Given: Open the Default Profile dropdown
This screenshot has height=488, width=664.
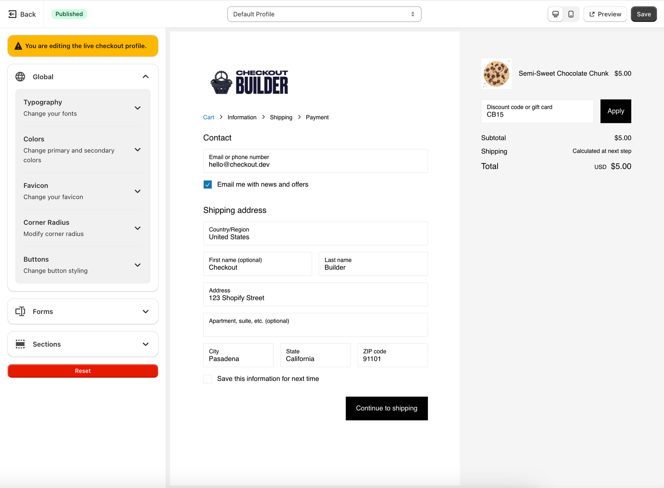Looking at the screenshot, I should point(324,14).
